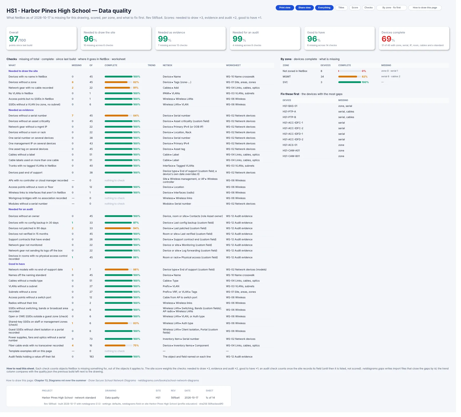Click the 'Needed to draw the site' section heading

pos(23,71)
